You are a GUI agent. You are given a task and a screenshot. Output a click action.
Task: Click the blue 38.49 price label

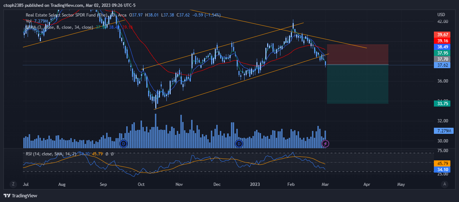[x=443, y=47]
